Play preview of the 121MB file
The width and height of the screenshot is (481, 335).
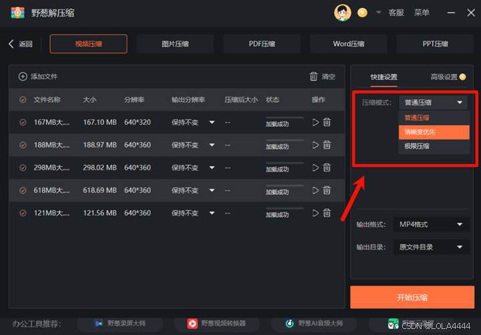tap(315, 213)
